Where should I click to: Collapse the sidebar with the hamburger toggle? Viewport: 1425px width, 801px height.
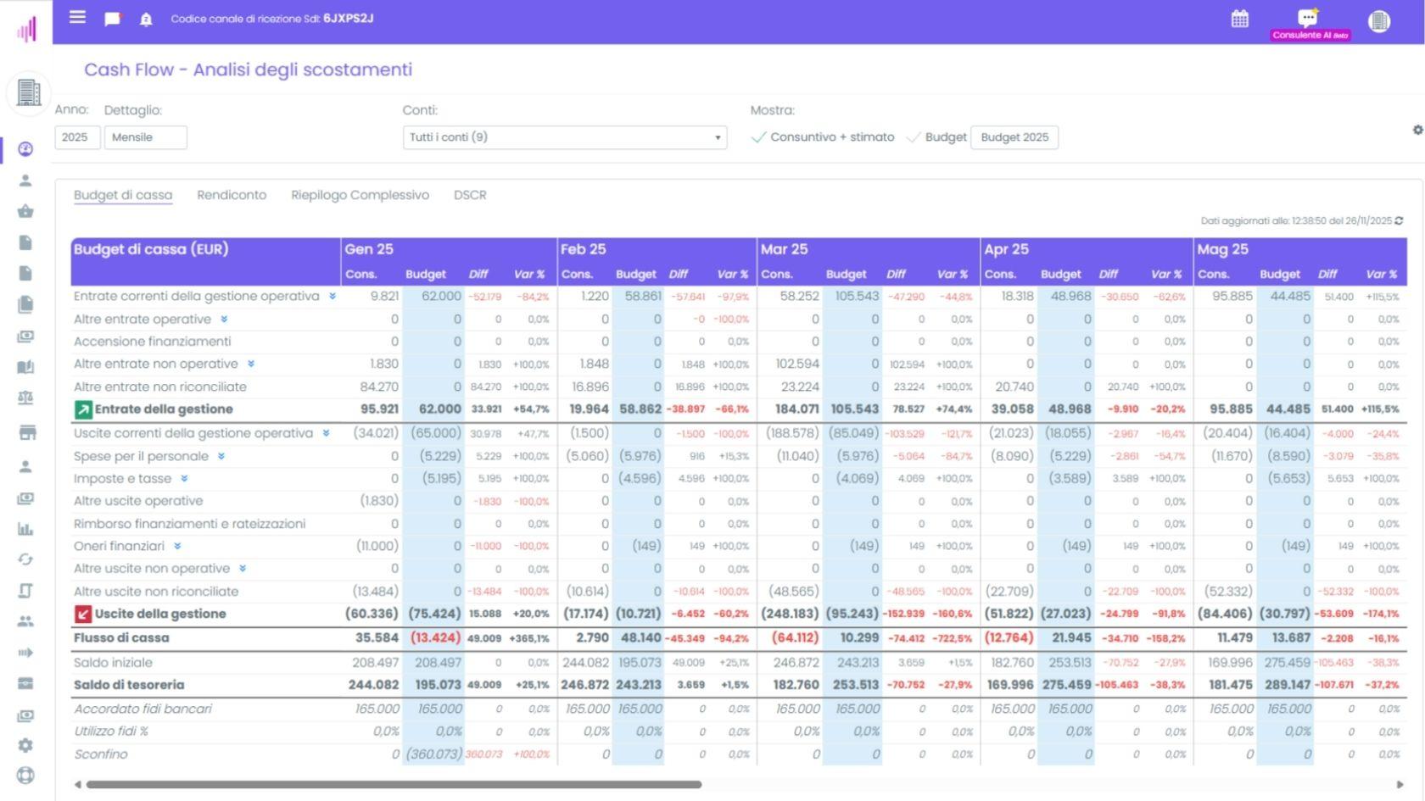point(76,17)
